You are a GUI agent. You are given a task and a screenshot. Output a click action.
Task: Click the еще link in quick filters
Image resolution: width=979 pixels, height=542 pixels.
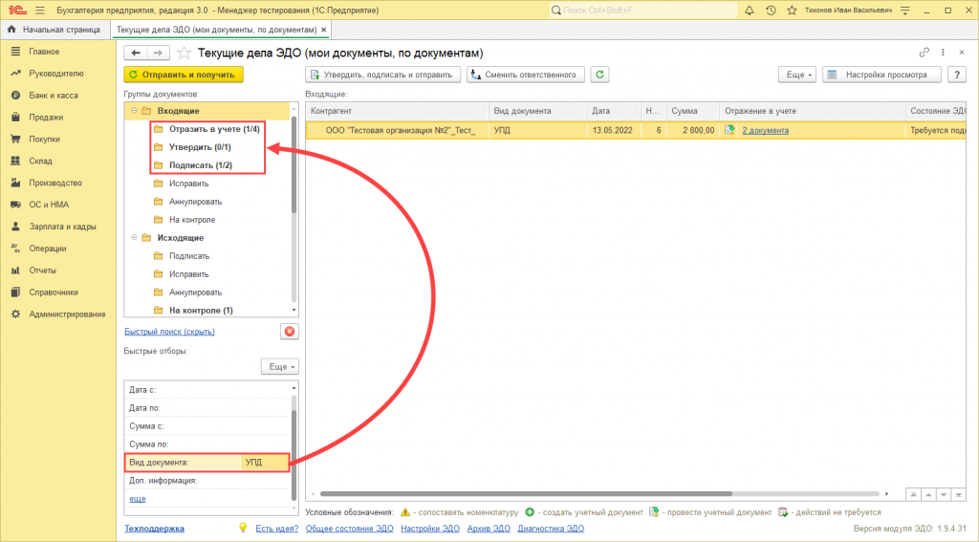pos(138,498)
